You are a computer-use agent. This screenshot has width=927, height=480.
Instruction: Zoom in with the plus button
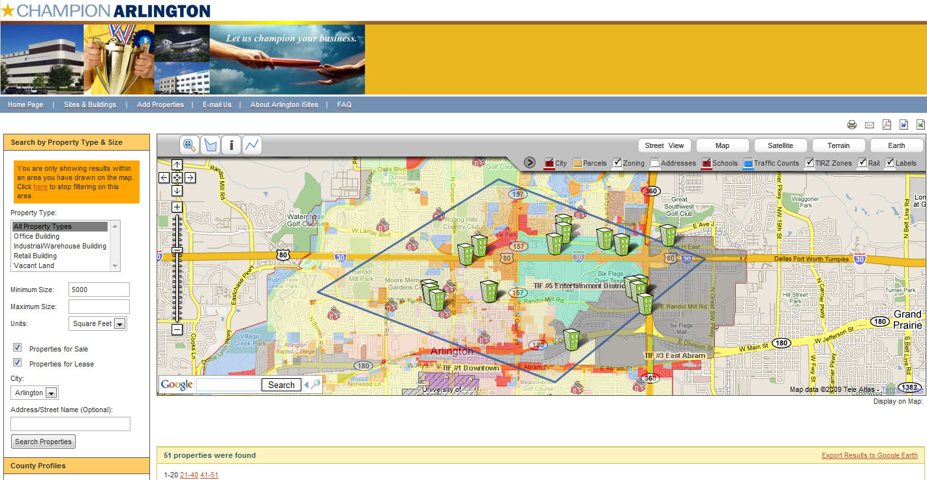pyautogui.click(x=177, y=207)
